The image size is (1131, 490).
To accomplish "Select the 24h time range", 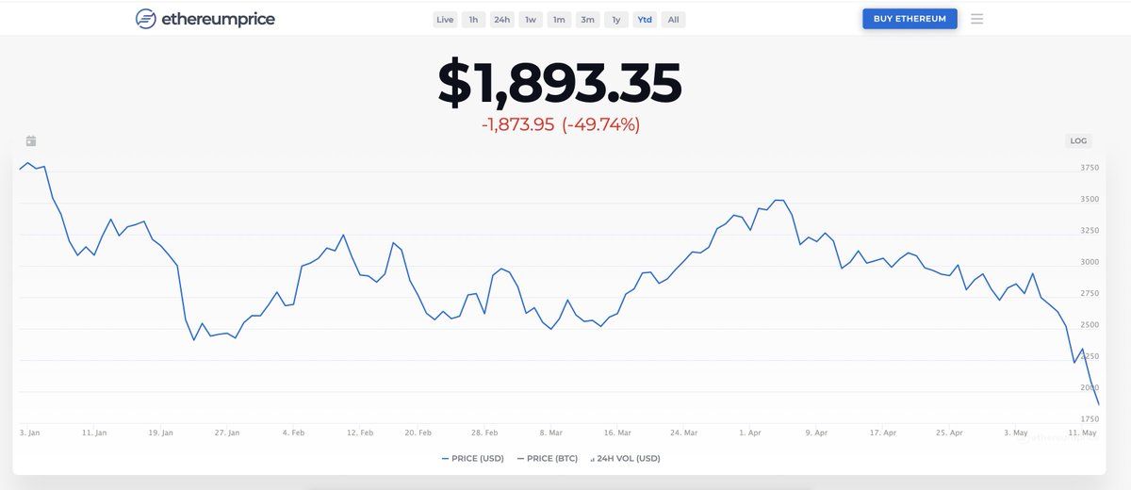I will click(x=501, y=20).
